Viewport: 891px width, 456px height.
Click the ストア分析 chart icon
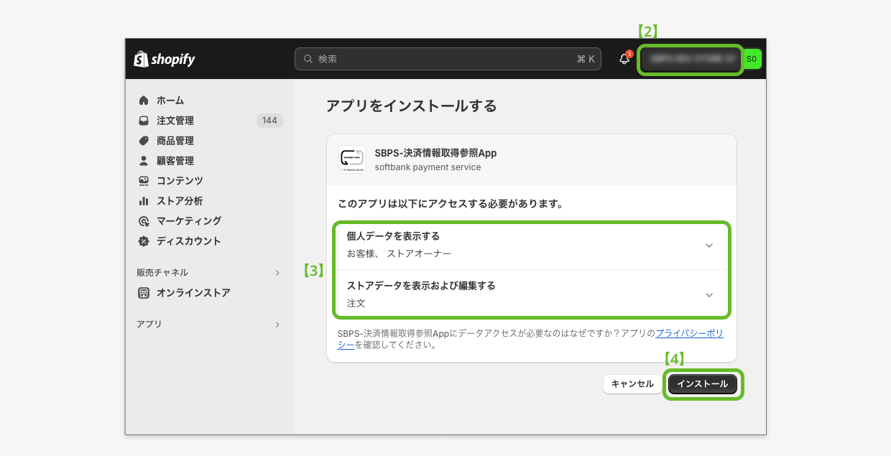(144, 201)
